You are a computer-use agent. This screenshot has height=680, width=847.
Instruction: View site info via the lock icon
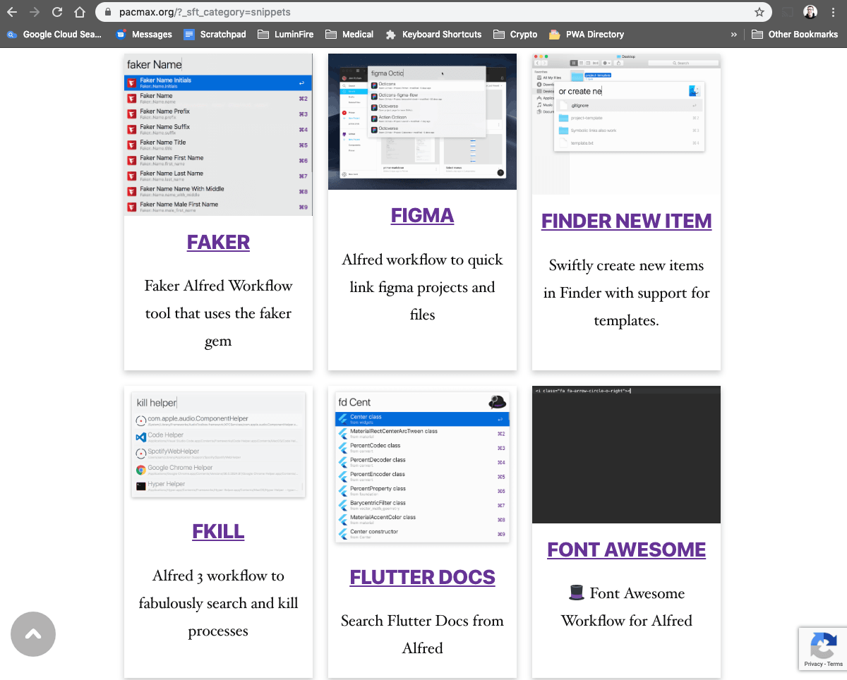tap(108, 12)
